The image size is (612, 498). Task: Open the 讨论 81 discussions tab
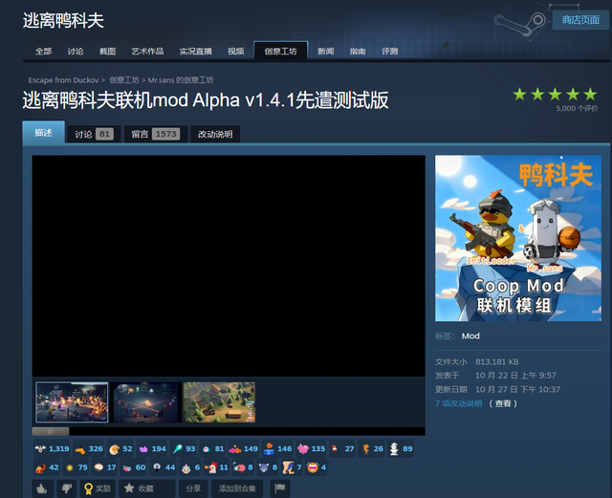(94, 134)
